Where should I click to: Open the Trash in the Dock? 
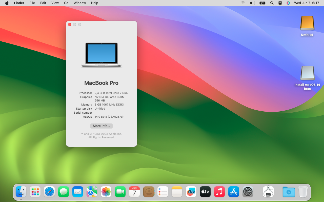[x=303, y=192]
